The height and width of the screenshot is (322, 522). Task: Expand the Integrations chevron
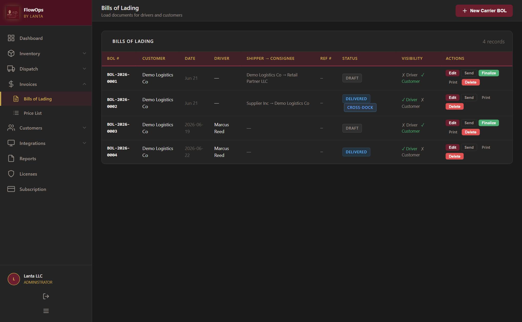point(84,143)
